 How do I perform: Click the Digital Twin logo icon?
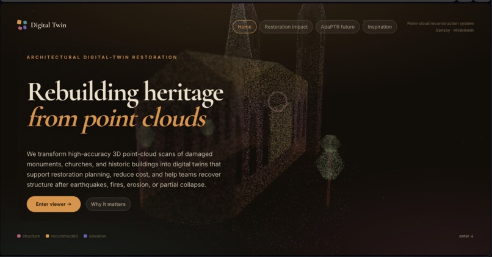click(22, 25)
